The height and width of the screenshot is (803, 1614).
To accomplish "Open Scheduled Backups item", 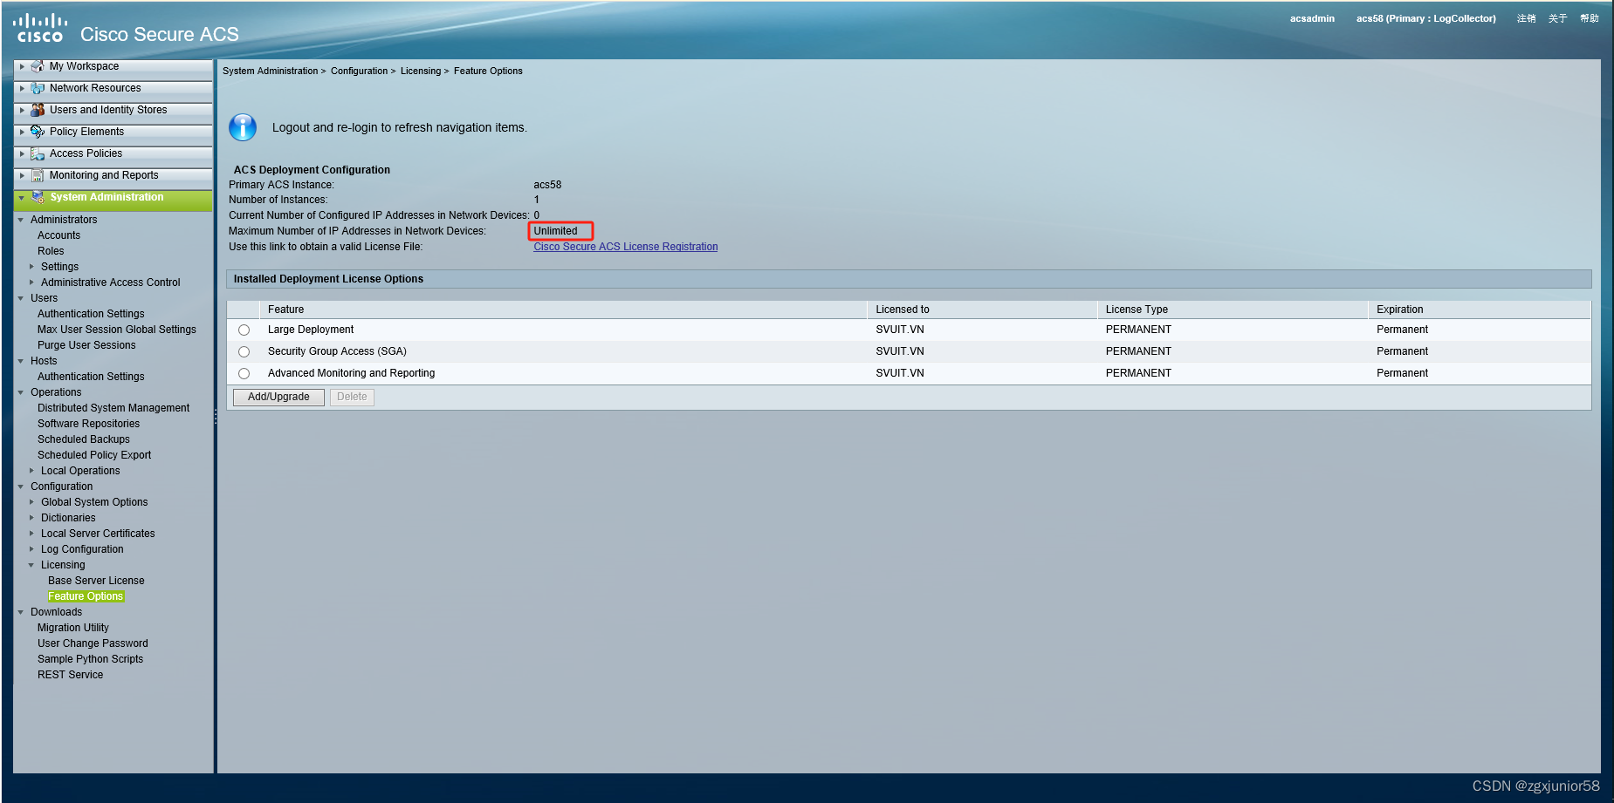I will click(84, 439).
